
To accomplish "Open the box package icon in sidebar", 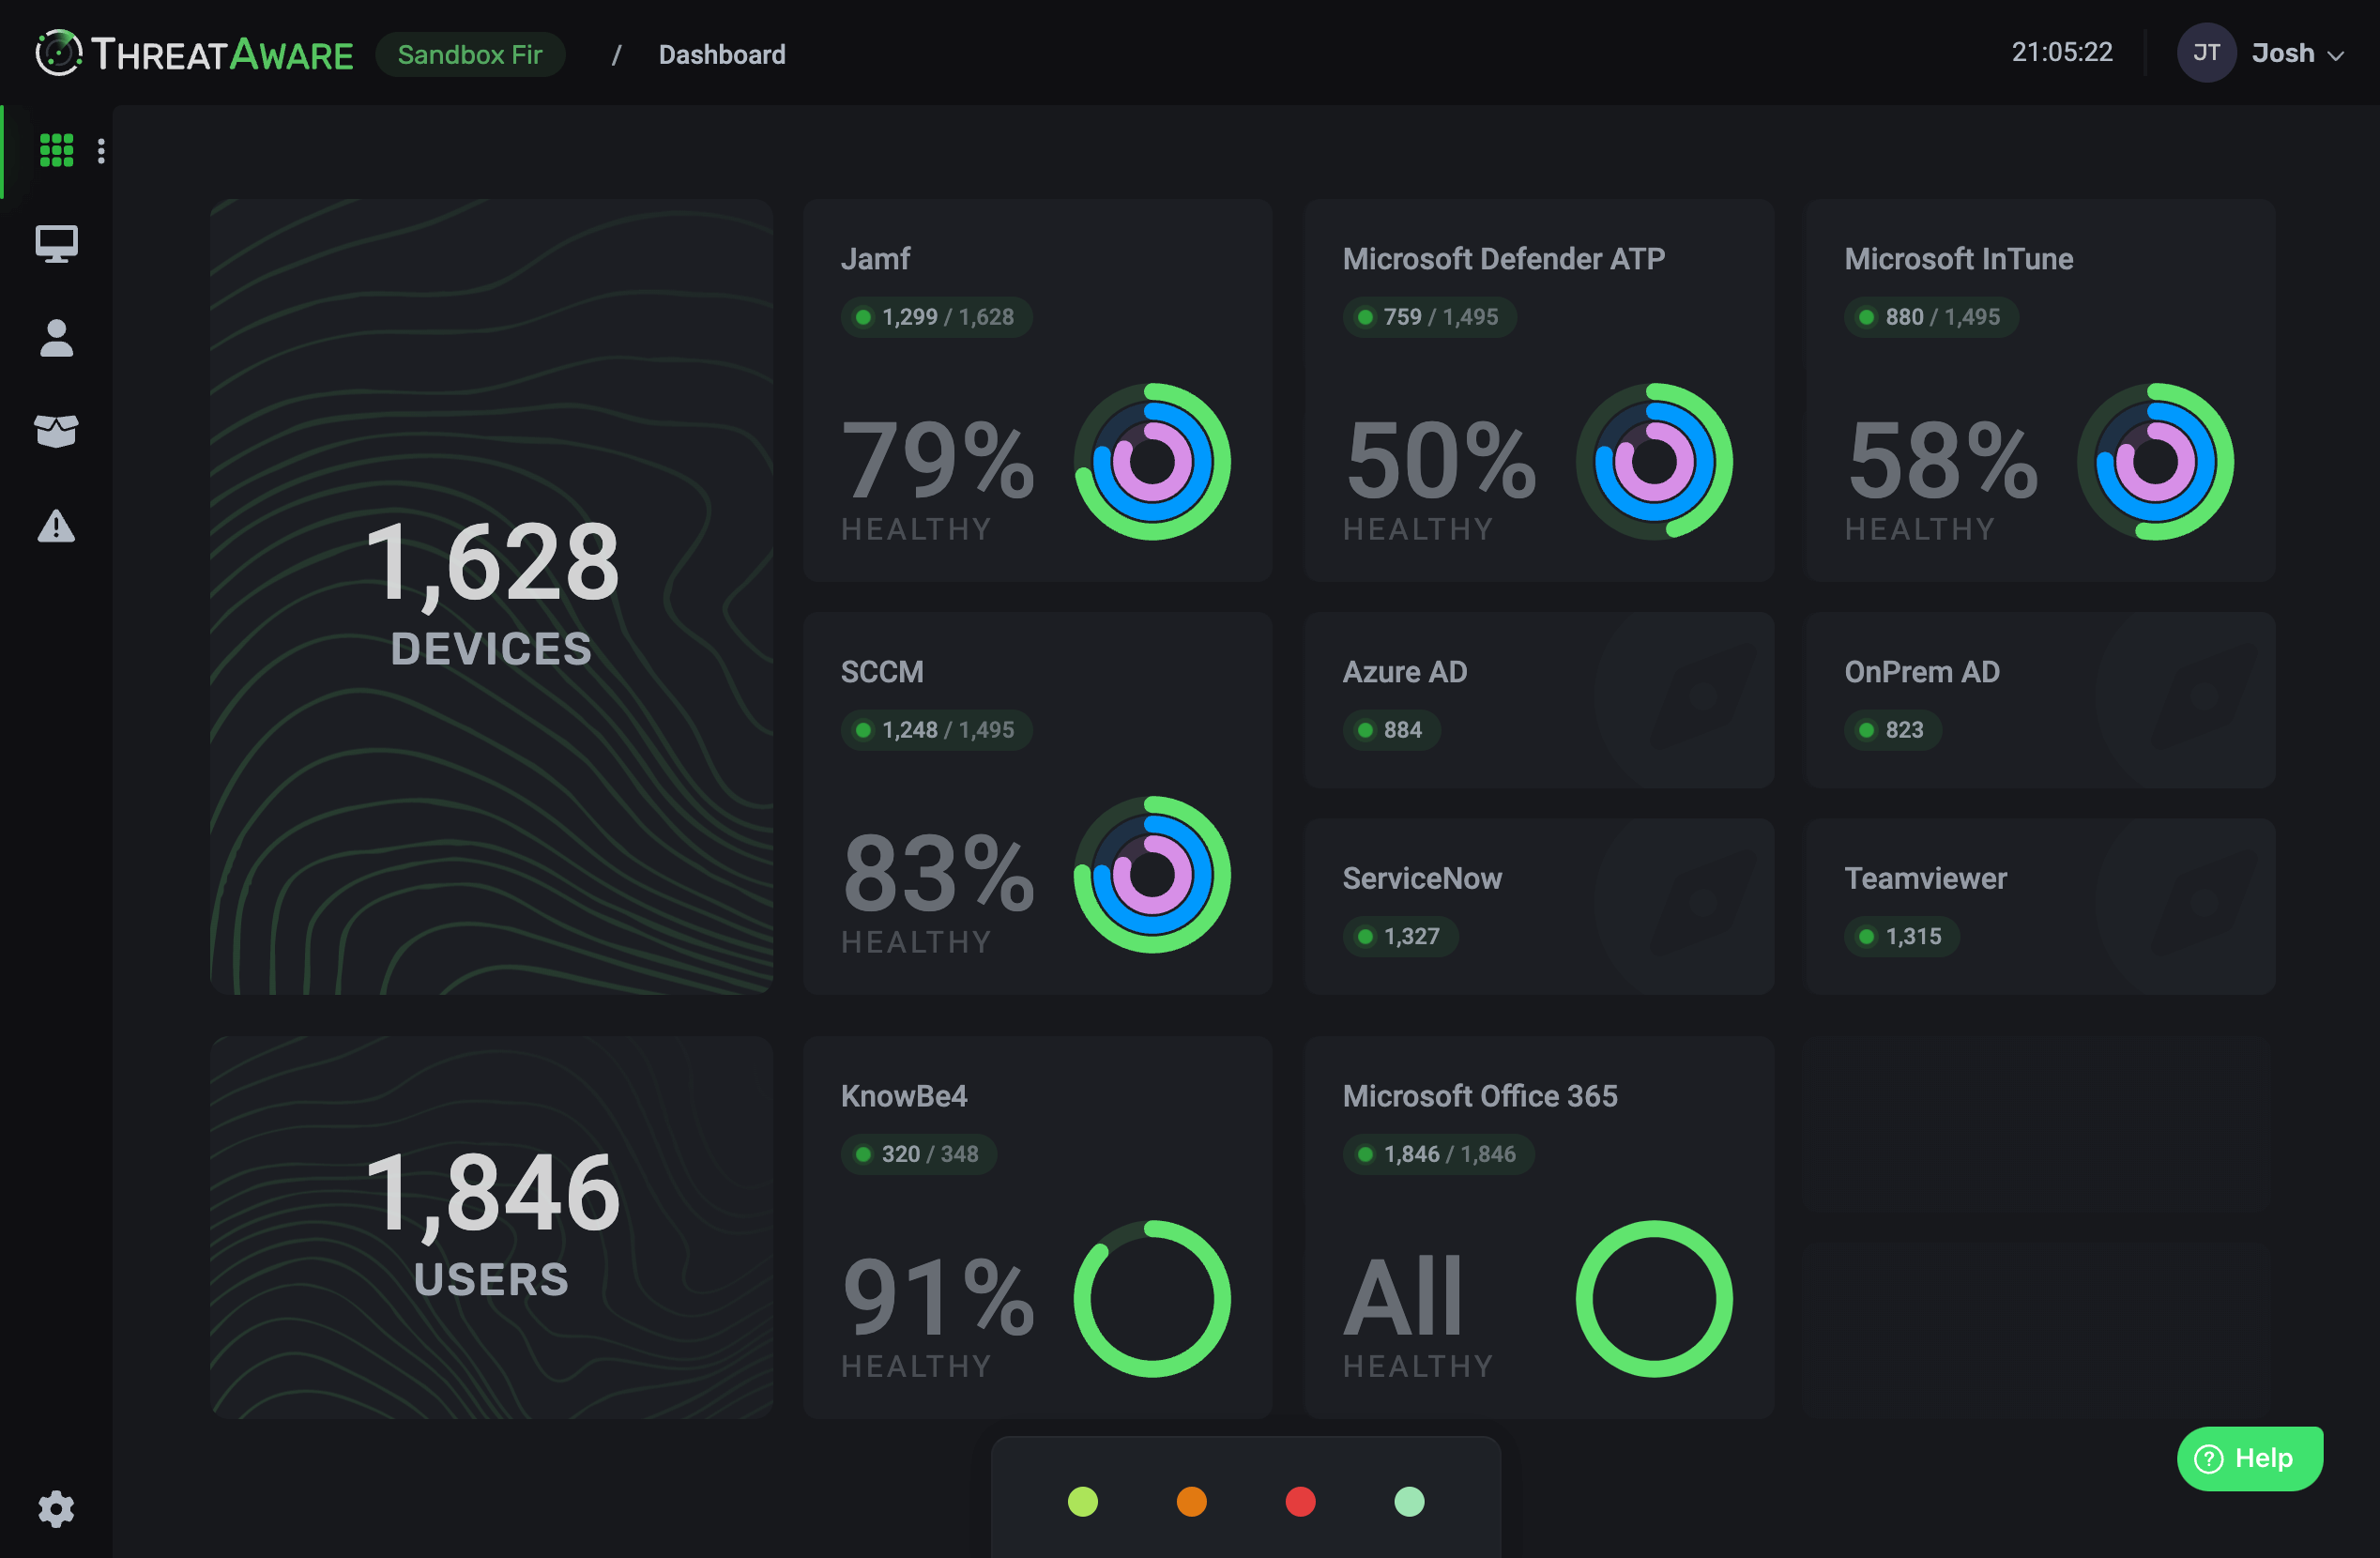I will tap(56, 431).
